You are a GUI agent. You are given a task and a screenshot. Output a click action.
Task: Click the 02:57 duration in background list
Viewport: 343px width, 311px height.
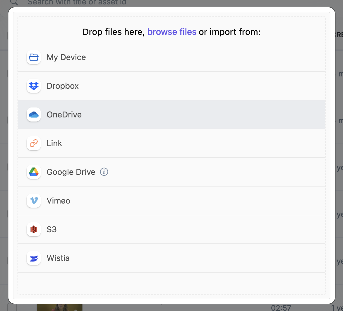point(281,308)
